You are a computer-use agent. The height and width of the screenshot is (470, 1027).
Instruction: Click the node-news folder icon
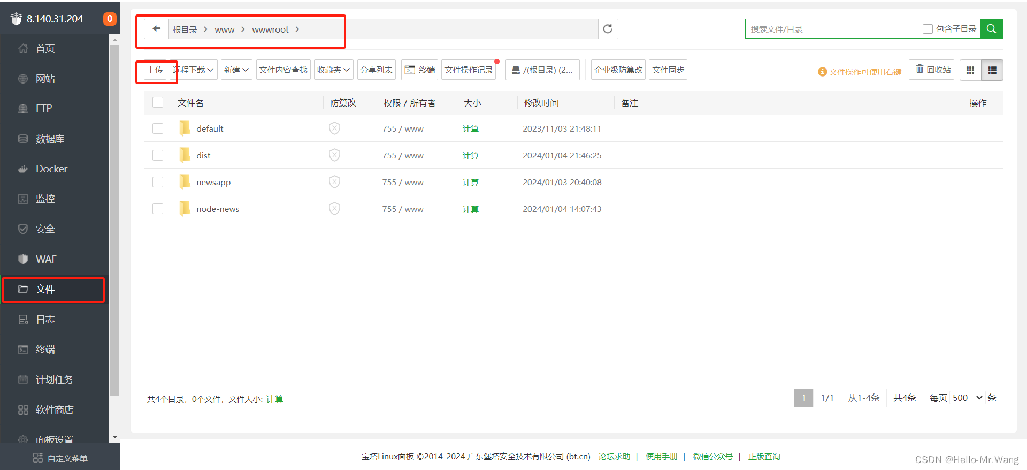185,208
